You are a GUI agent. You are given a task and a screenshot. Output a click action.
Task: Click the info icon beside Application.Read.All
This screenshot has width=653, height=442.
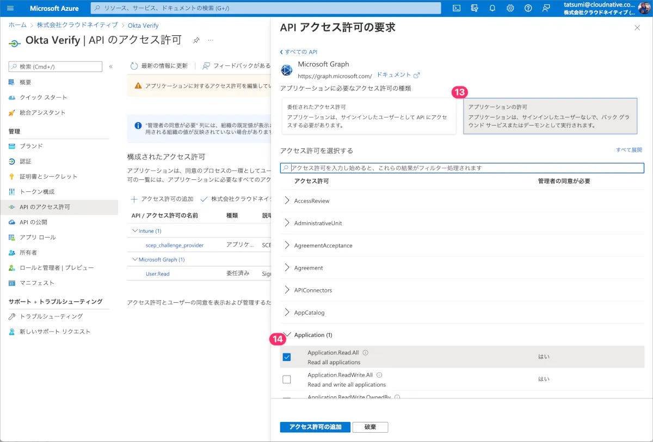(x=366, y=353)
